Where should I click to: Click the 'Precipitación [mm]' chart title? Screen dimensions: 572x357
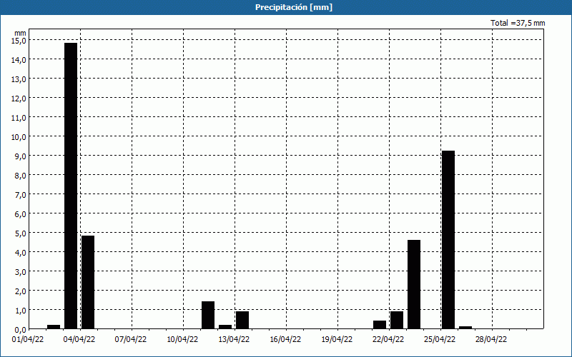point(294,7)
